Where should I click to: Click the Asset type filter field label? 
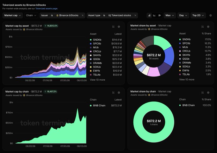tap(94, 15)
